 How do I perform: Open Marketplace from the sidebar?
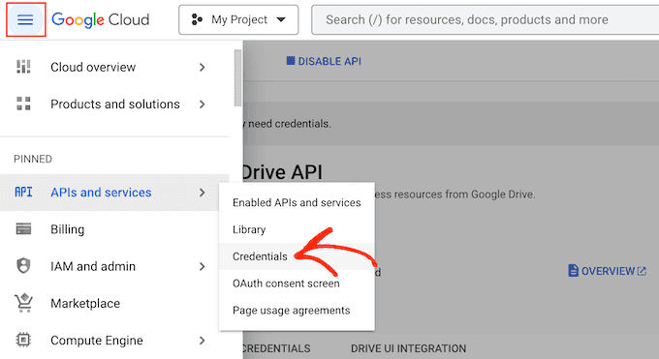point(114,303)
